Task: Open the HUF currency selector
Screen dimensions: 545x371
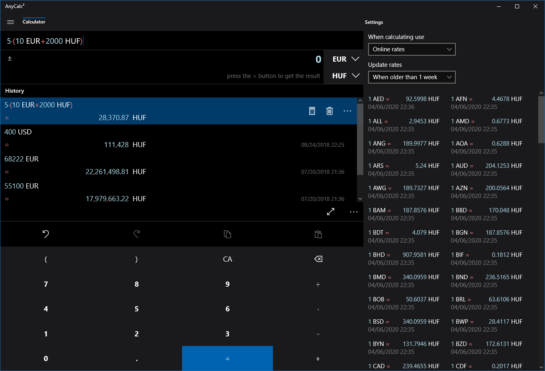Action: click(x=346, y=76)
